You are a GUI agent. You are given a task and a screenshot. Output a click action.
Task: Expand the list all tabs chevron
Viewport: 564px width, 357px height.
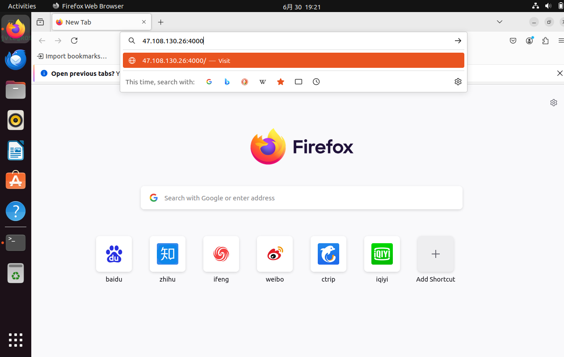point(500,22)
